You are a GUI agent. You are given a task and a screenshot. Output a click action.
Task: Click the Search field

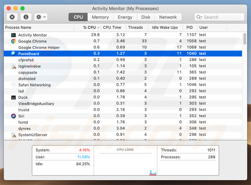click(x=220, y=17)
